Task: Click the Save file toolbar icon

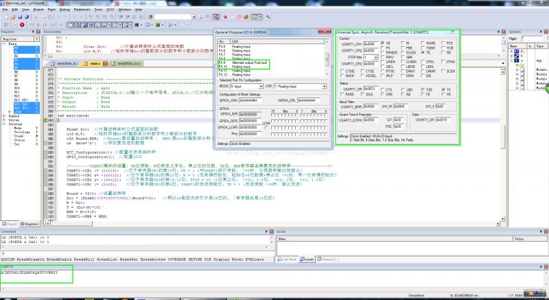Action: (x=21, y=17)
